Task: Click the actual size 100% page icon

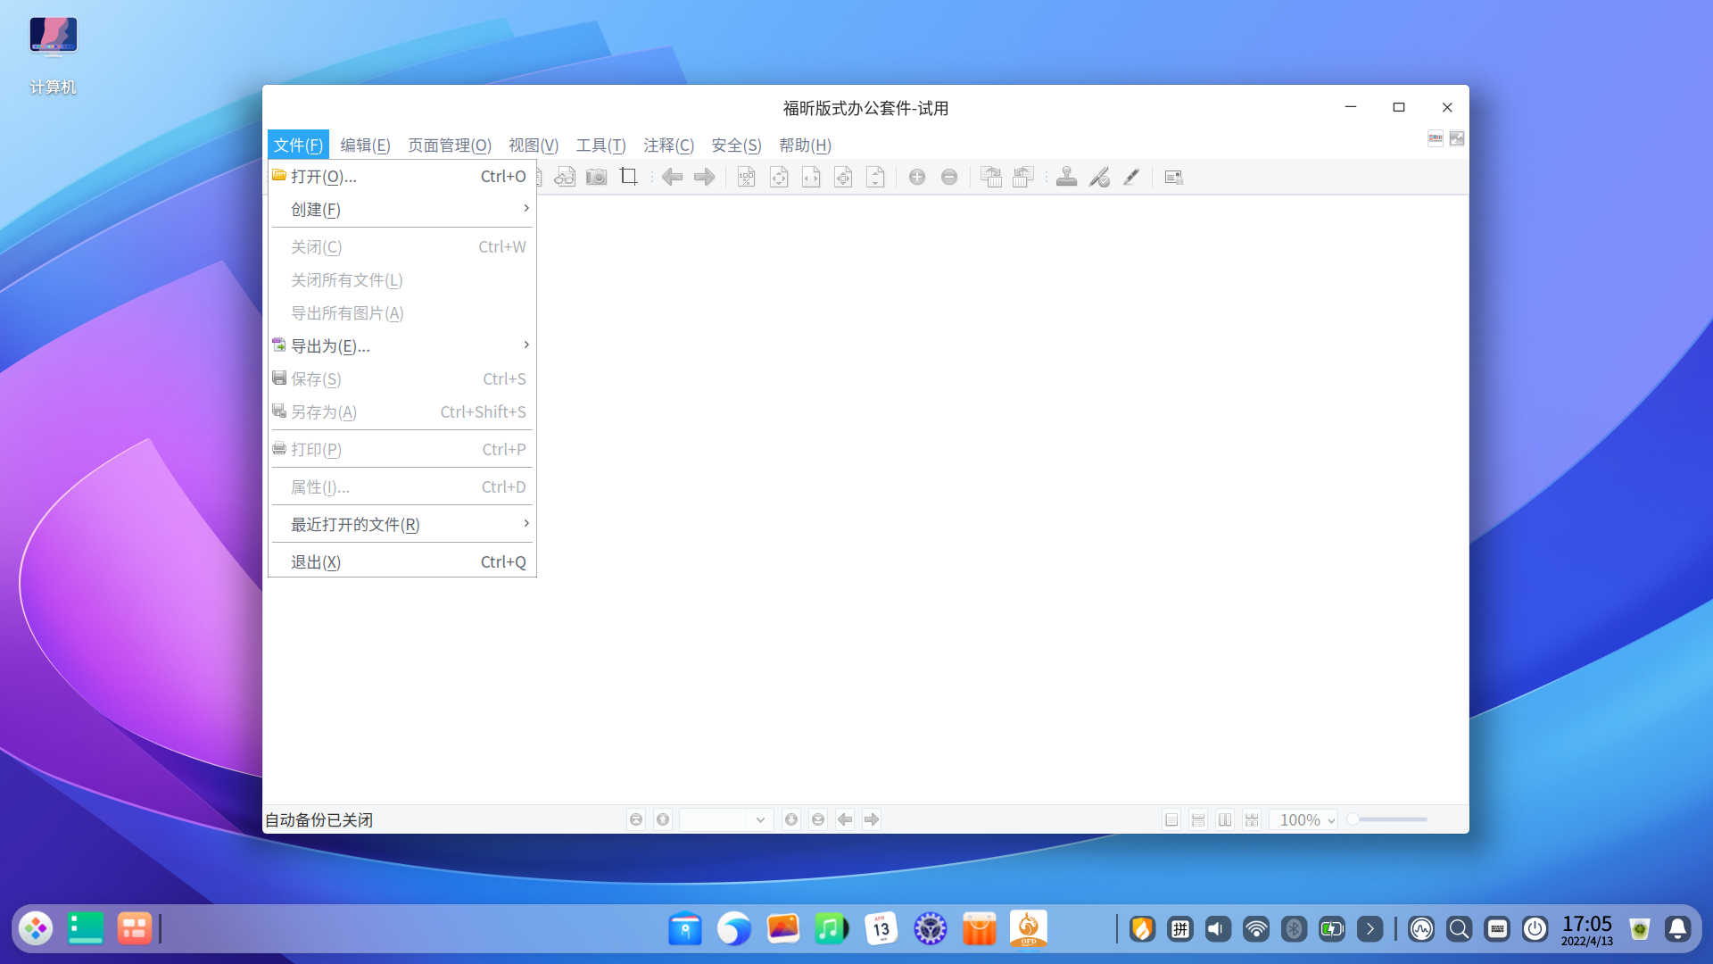Action: (746, 177)
